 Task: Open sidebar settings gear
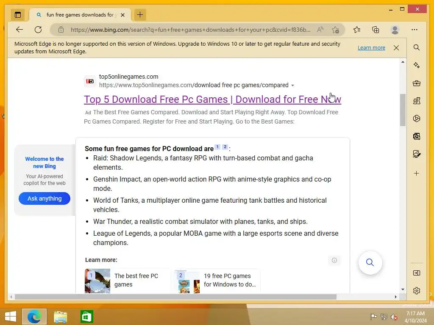coord(417,291)
